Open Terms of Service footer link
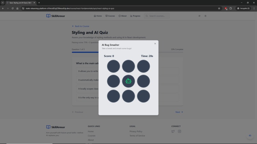Screen dimensions: 257x144 tap(137, 136)
